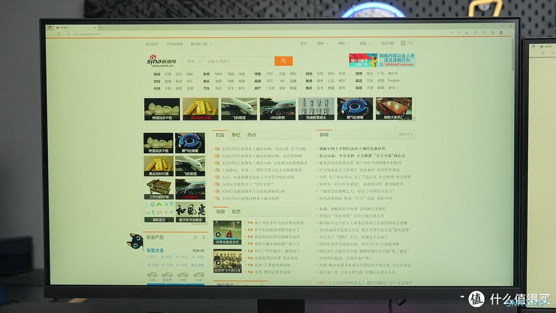Switch to the 专栏 tab
Image resolution: width=556 pixels, height=313 pixels.
pyautogui.click(x=236, y=135)
